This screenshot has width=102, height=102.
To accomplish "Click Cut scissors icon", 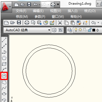I will point(60,23).
